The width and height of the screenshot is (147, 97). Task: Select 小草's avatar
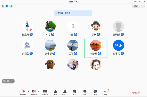coord(50,26)
